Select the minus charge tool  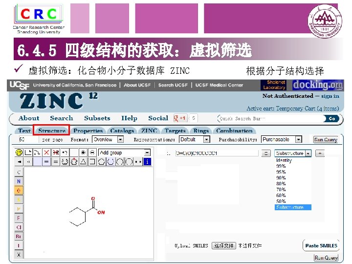pyautogui.click(x=92, y=153)
